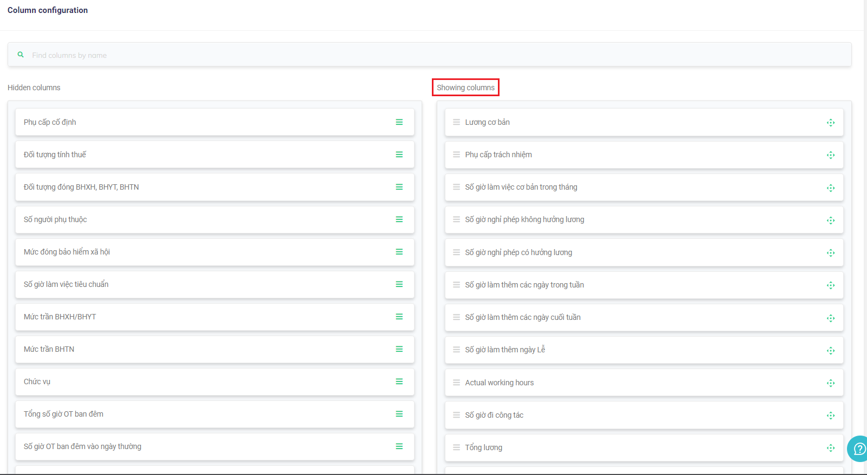The image size is (867, 475).
Task: Select the Tổng số giờ OT ban đêm label
Action: (x=63, y=414)
